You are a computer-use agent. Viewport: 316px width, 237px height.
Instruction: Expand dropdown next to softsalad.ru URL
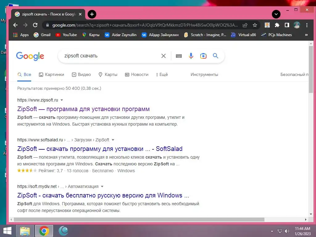tap(113, 140)
